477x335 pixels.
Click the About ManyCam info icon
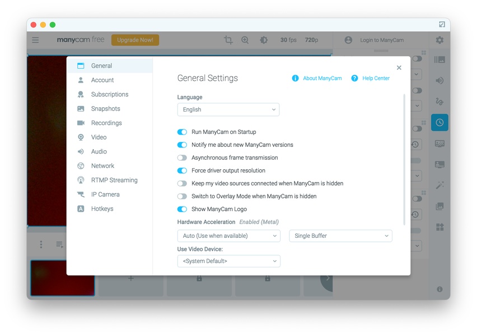coord(295,78)
